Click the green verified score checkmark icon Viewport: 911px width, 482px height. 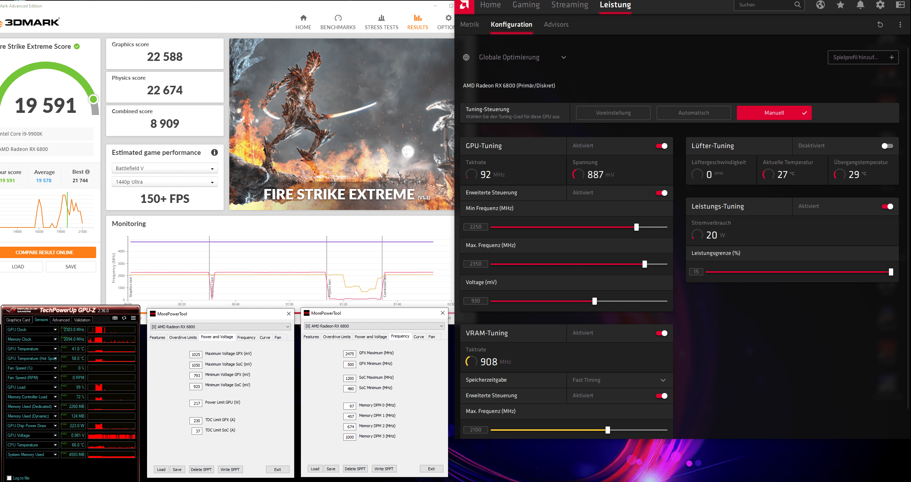[77, 47]
